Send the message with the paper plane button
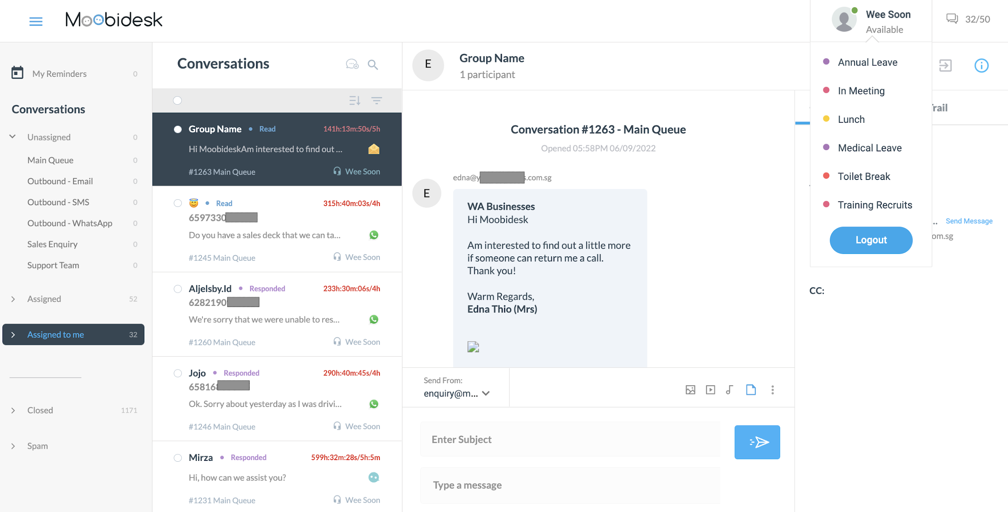The width and height of the screenshot is (1008, 512). click(x=757, y=442)
